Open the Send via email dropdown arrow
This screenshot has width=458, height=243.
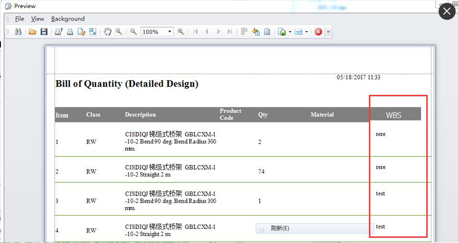click(306, 32)
